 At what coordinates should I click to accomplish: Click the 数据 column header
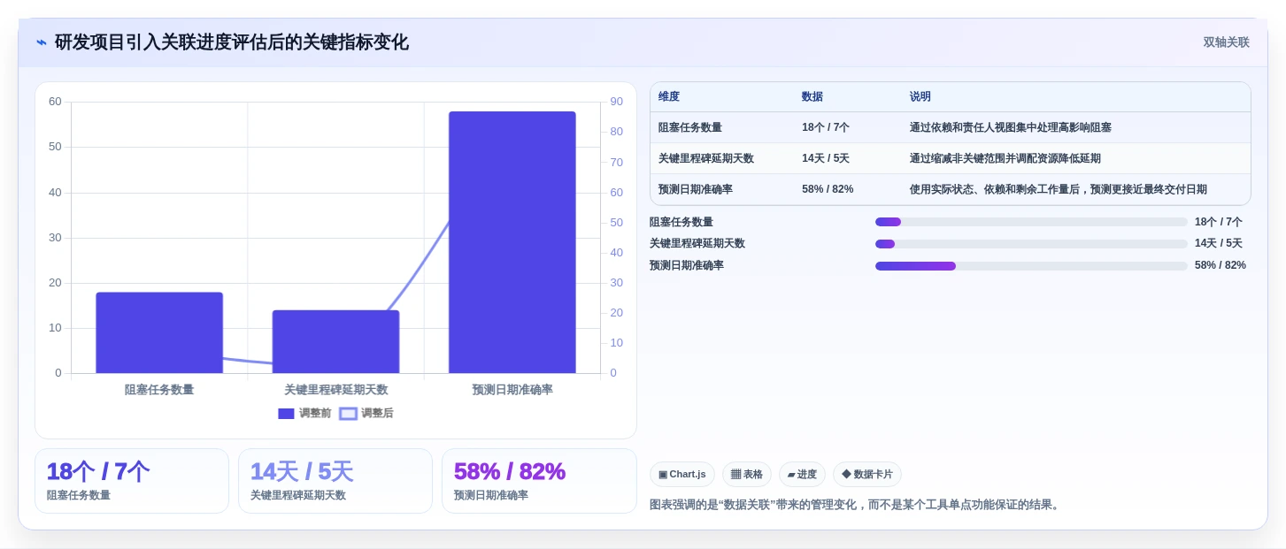coord(812,96)
